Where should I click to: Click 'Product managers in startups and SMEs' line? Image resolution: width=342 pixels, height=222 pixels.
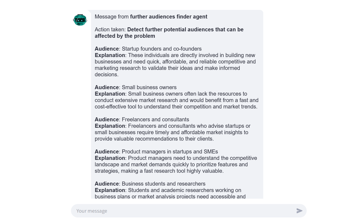(156, 152)
